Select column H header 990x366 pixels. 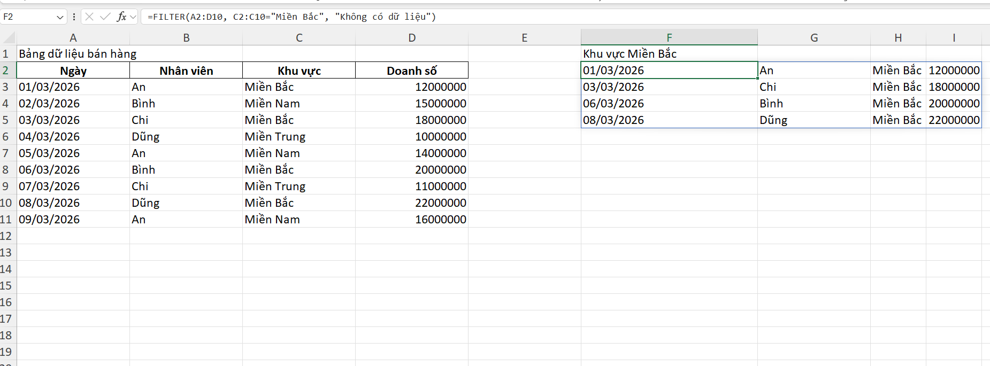tap(898, 38)
